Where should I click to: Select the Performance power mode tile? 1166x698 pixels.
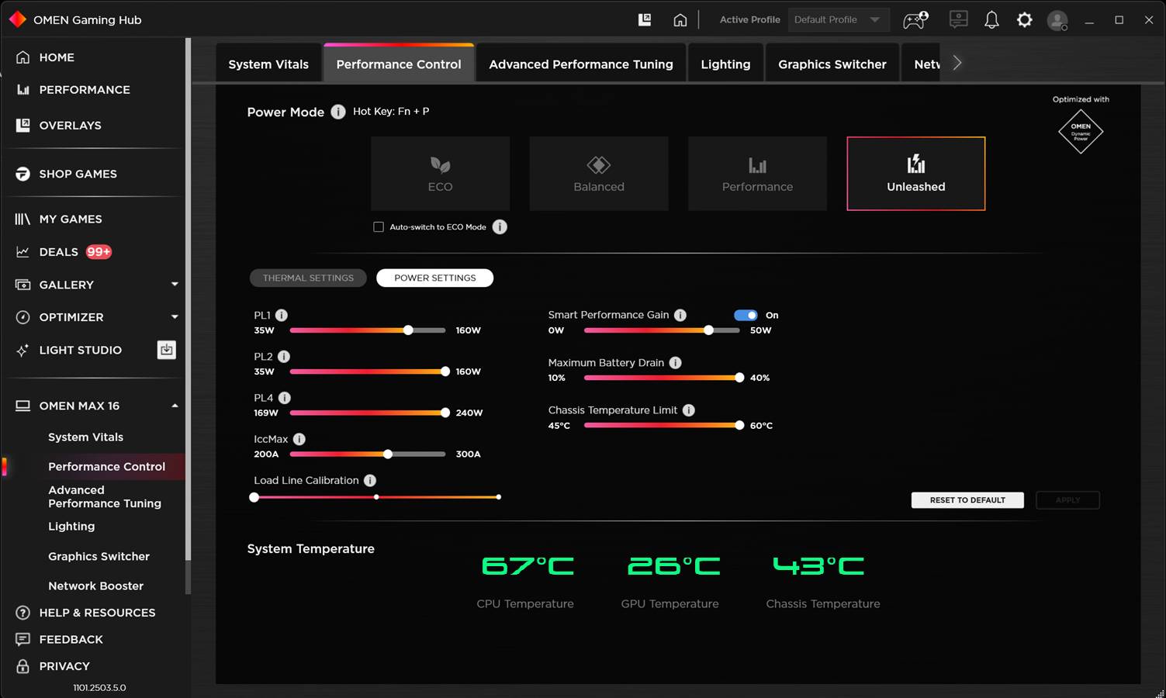(x=756, y=173)
